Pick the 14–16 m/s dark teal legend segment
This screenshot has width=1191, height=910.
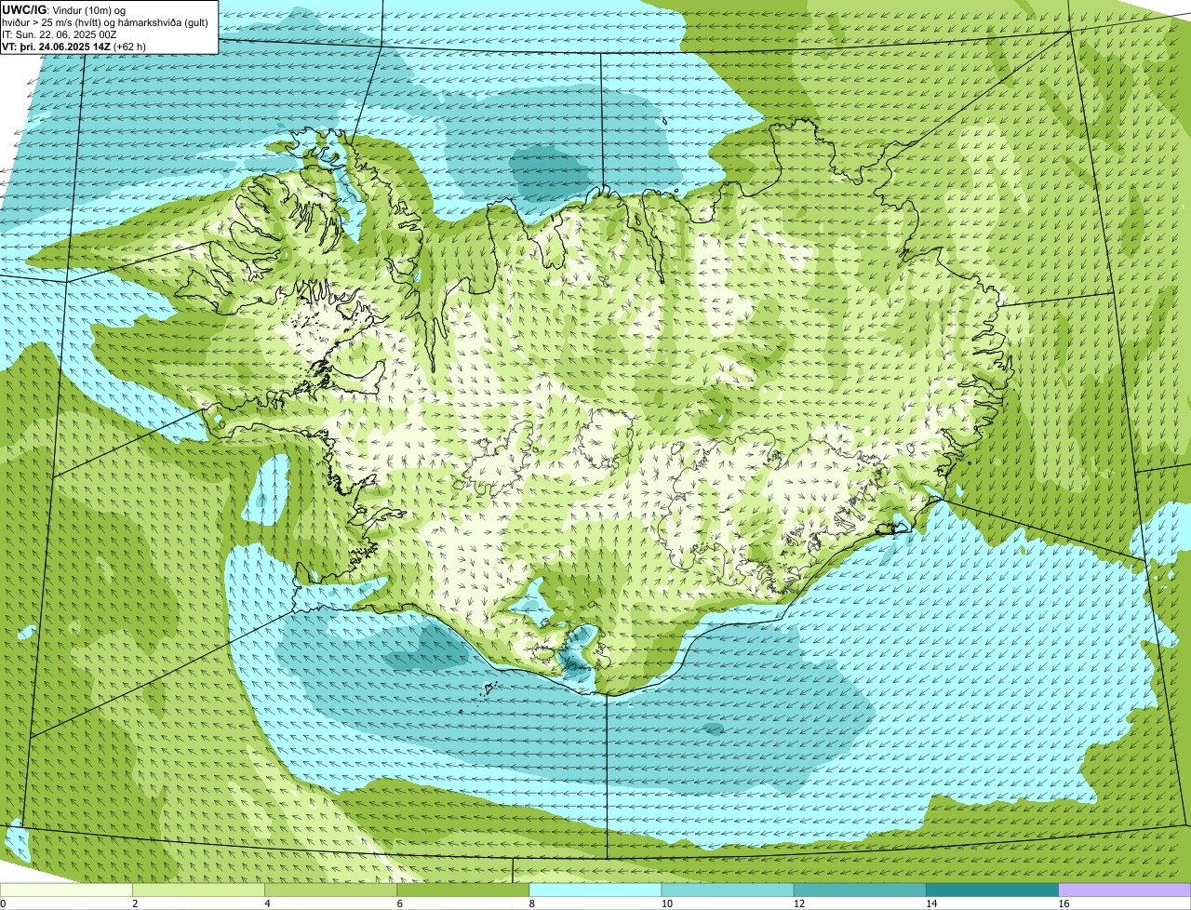click(x=992, y=890)
